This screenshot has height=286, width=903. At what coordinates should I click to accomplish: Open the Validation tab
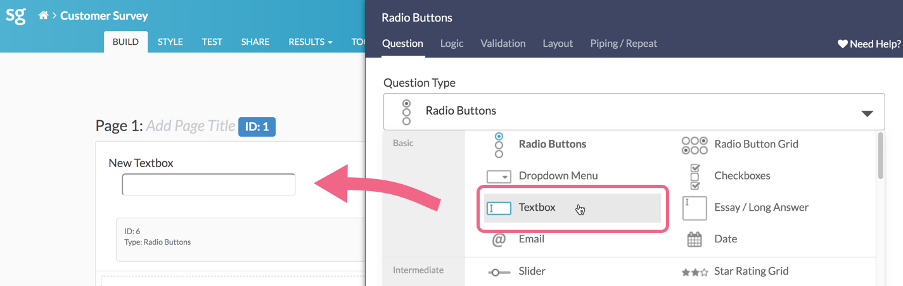[x=503, y=44]
